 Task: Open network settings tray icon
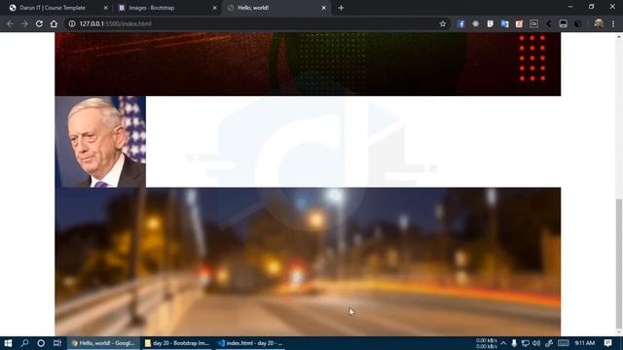coord(526,343)
